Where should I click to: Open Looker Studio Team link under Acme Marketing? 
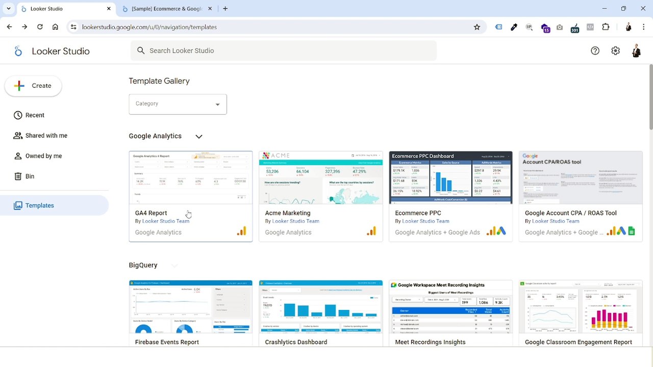click(x=296, y=221)
